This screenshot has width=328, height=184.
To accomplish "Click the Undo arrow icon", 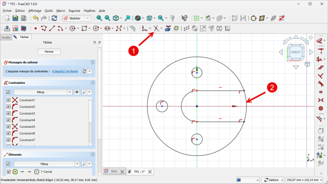I will point(35,18).
